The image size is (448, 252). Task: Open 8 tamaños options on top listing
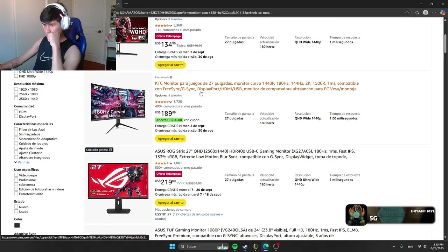(x=175, y=19)
